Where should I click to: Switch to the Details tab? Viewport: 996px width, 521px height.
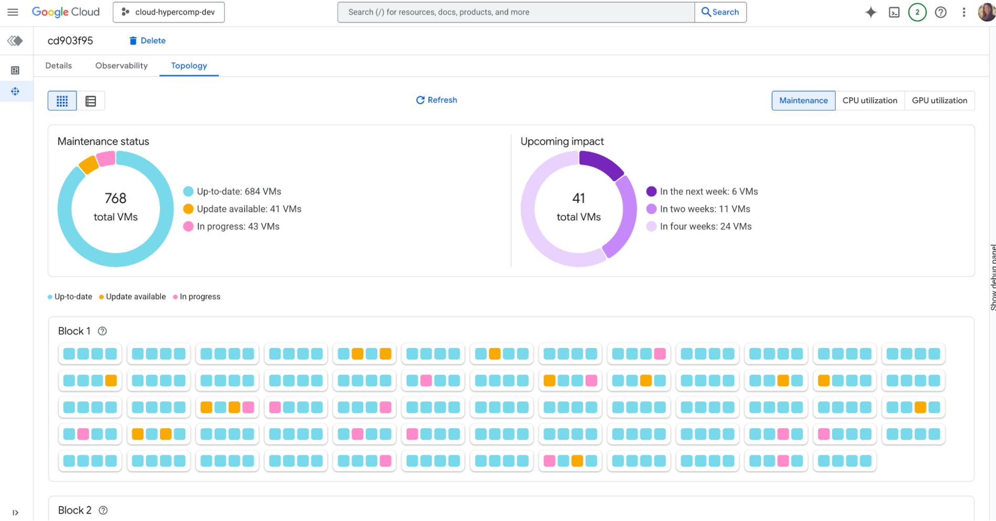tap(58, 66)
